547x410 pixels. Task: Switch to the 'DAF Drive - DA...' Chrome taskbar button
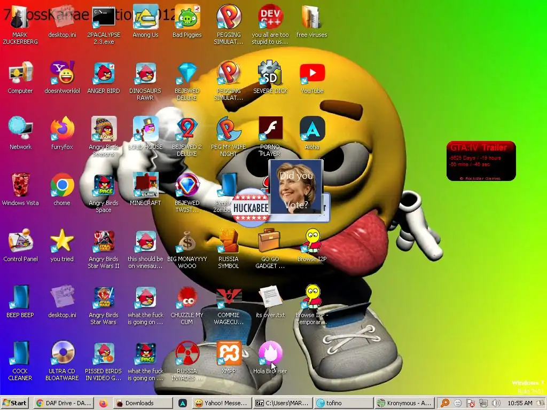pos(64,403)
